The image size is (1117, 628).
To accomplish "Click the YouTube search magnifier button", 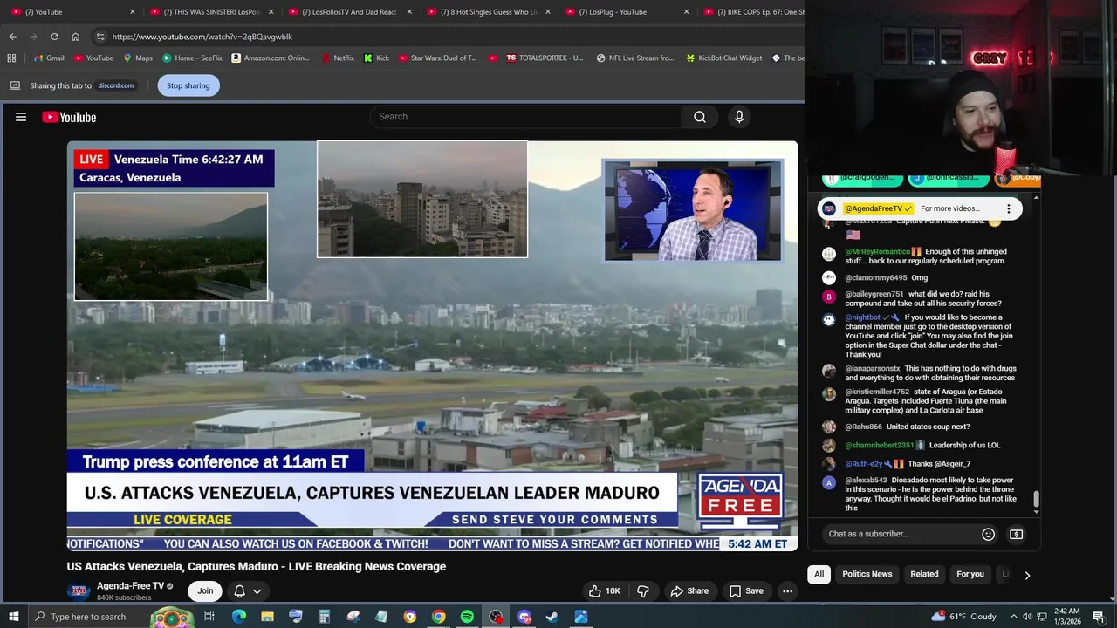I will point(700,117).
